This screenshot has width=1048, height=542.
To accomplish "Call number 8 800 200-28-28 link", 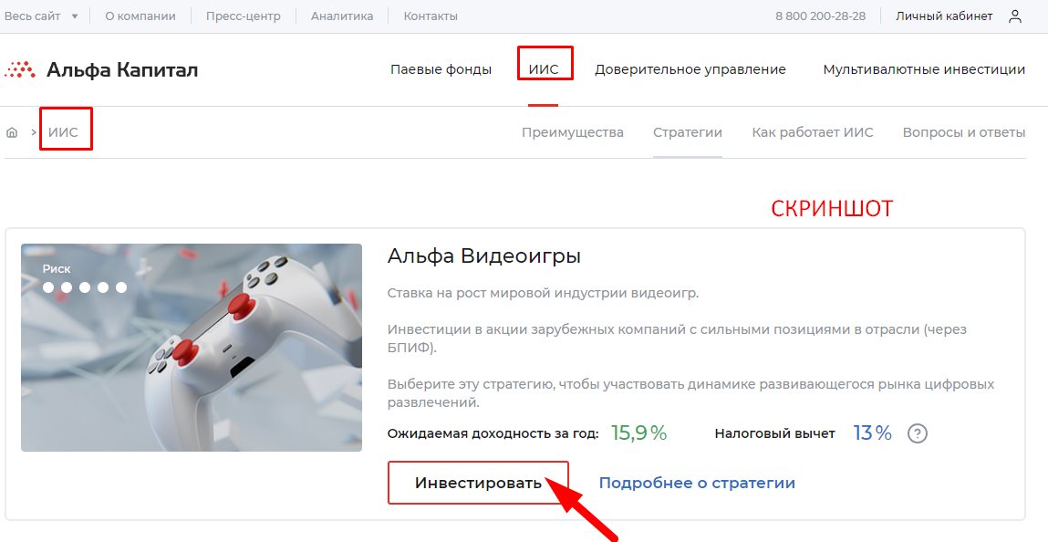I will tap(820, 16).
